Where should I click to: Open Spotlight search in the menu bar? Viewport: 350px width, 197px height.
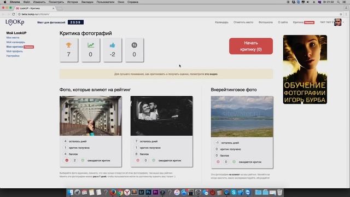(339, 2)
